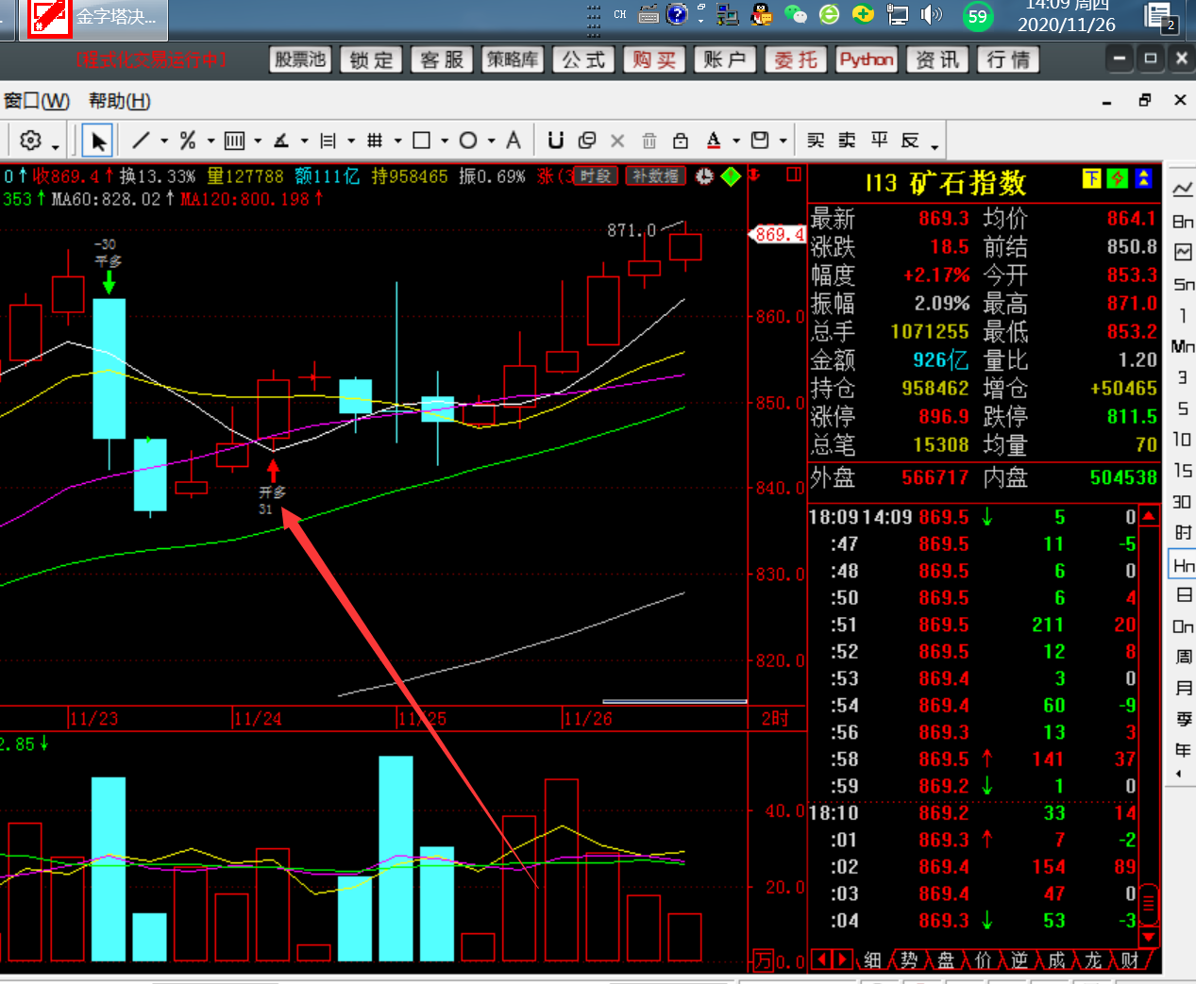The width and height of the screenshot is (1196, 984).
Task: Click the green lightning flash-order icon
Action: pos(1118,178)
